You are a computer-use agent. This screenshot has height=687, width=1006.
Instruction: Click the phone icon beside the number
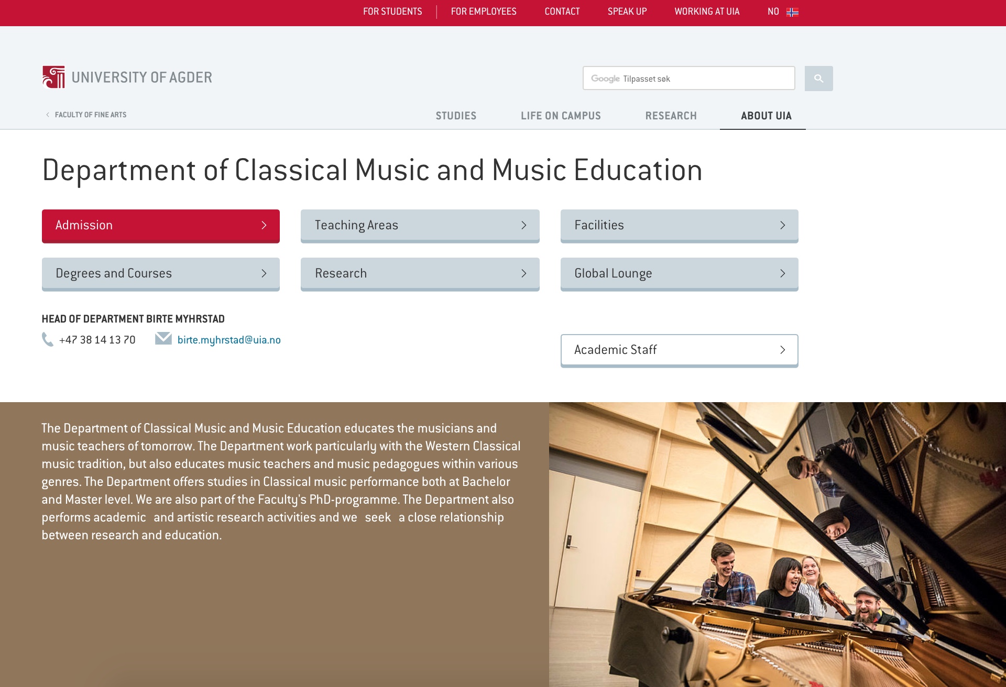[47, 340]
